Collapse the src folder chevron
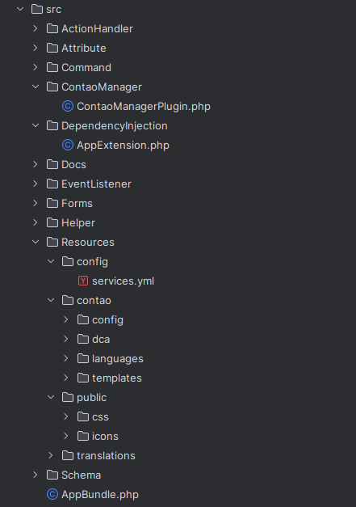Screen dimensions: 356x507 point(20,9)
